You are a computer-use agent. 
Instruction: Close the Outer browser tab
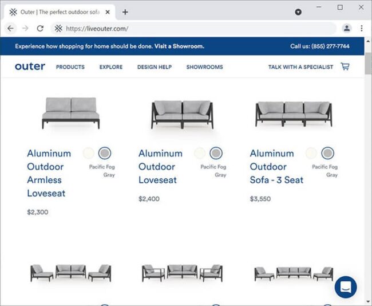(108, 12)
